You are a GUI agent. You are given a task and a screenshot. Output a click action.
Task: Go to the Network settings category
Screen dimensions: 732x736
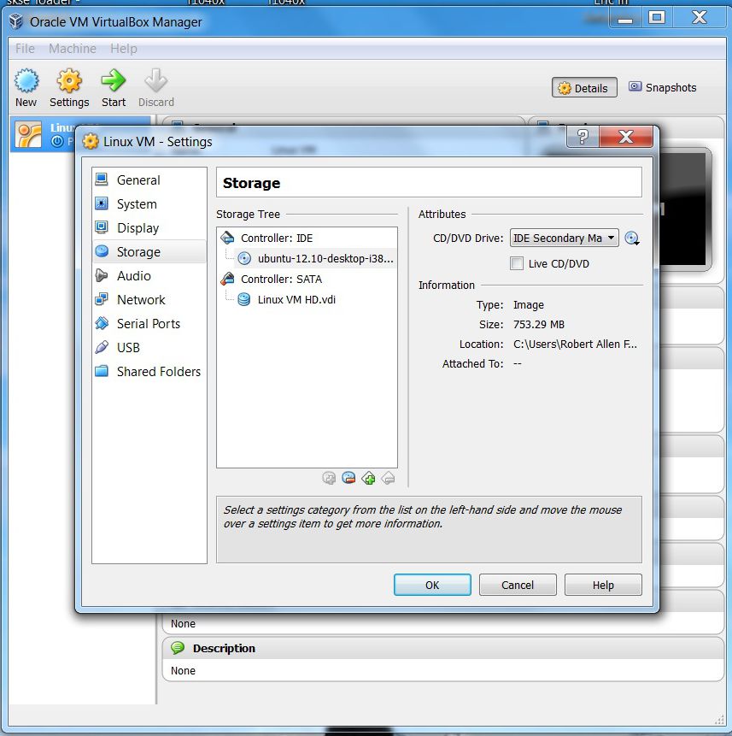point(149,300)
